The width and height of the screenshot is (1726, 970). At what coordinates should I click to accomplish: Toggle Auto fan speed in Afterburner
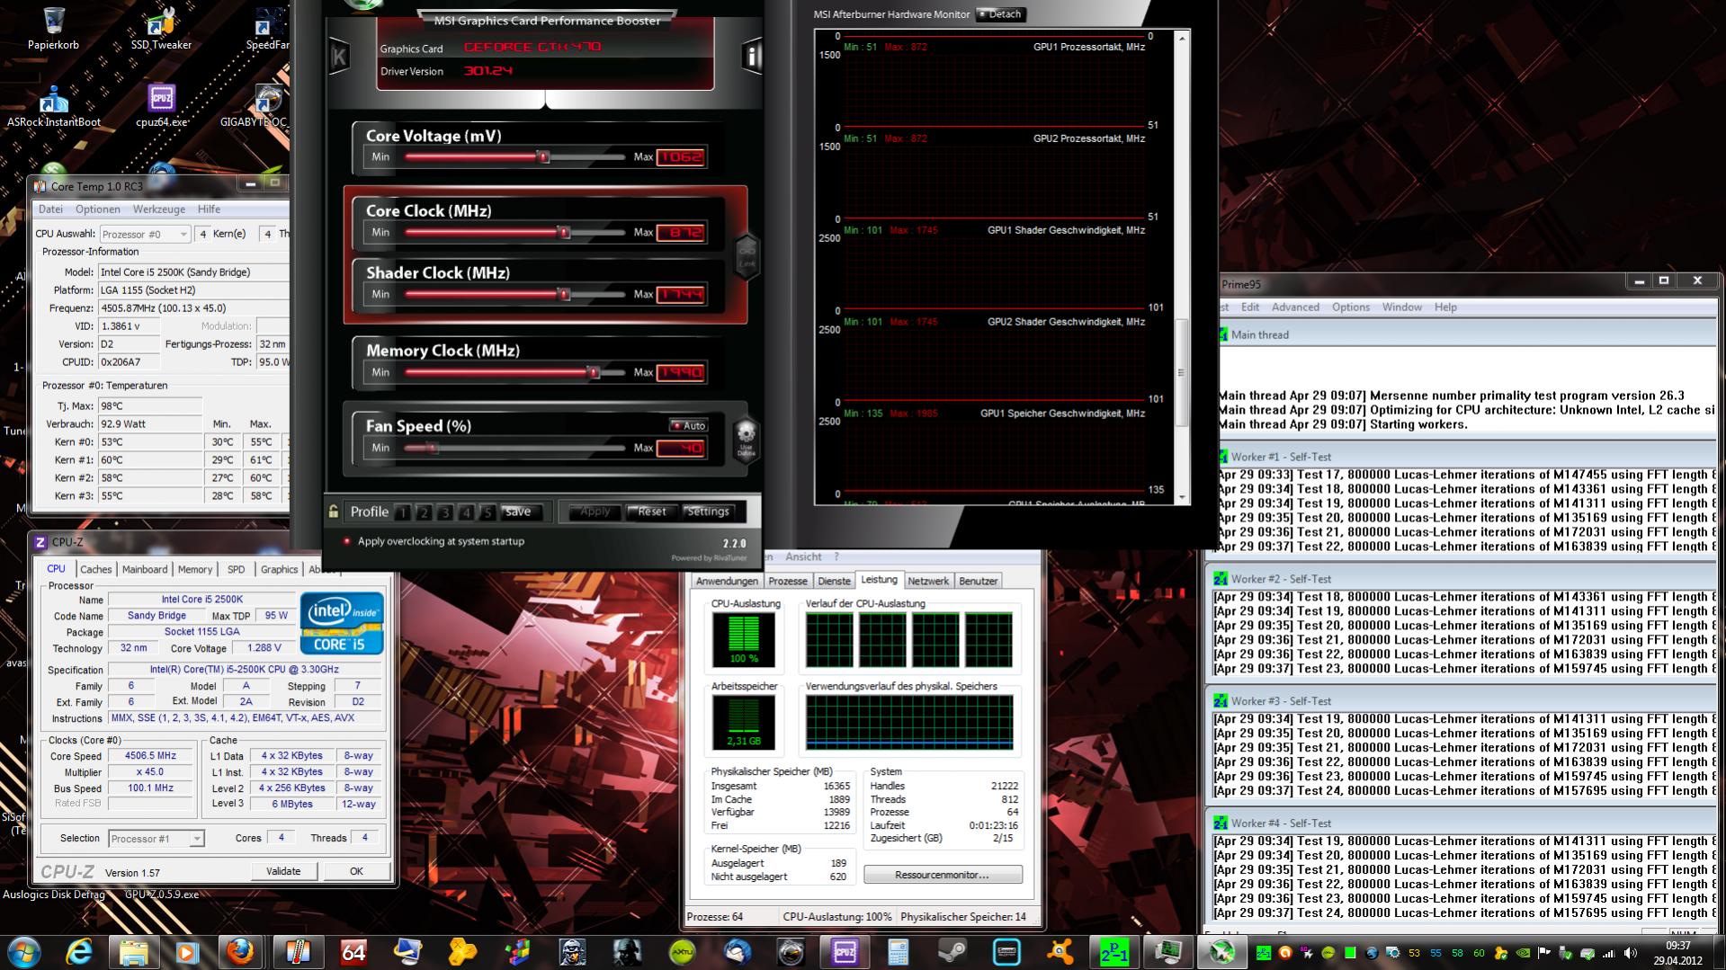689,425
